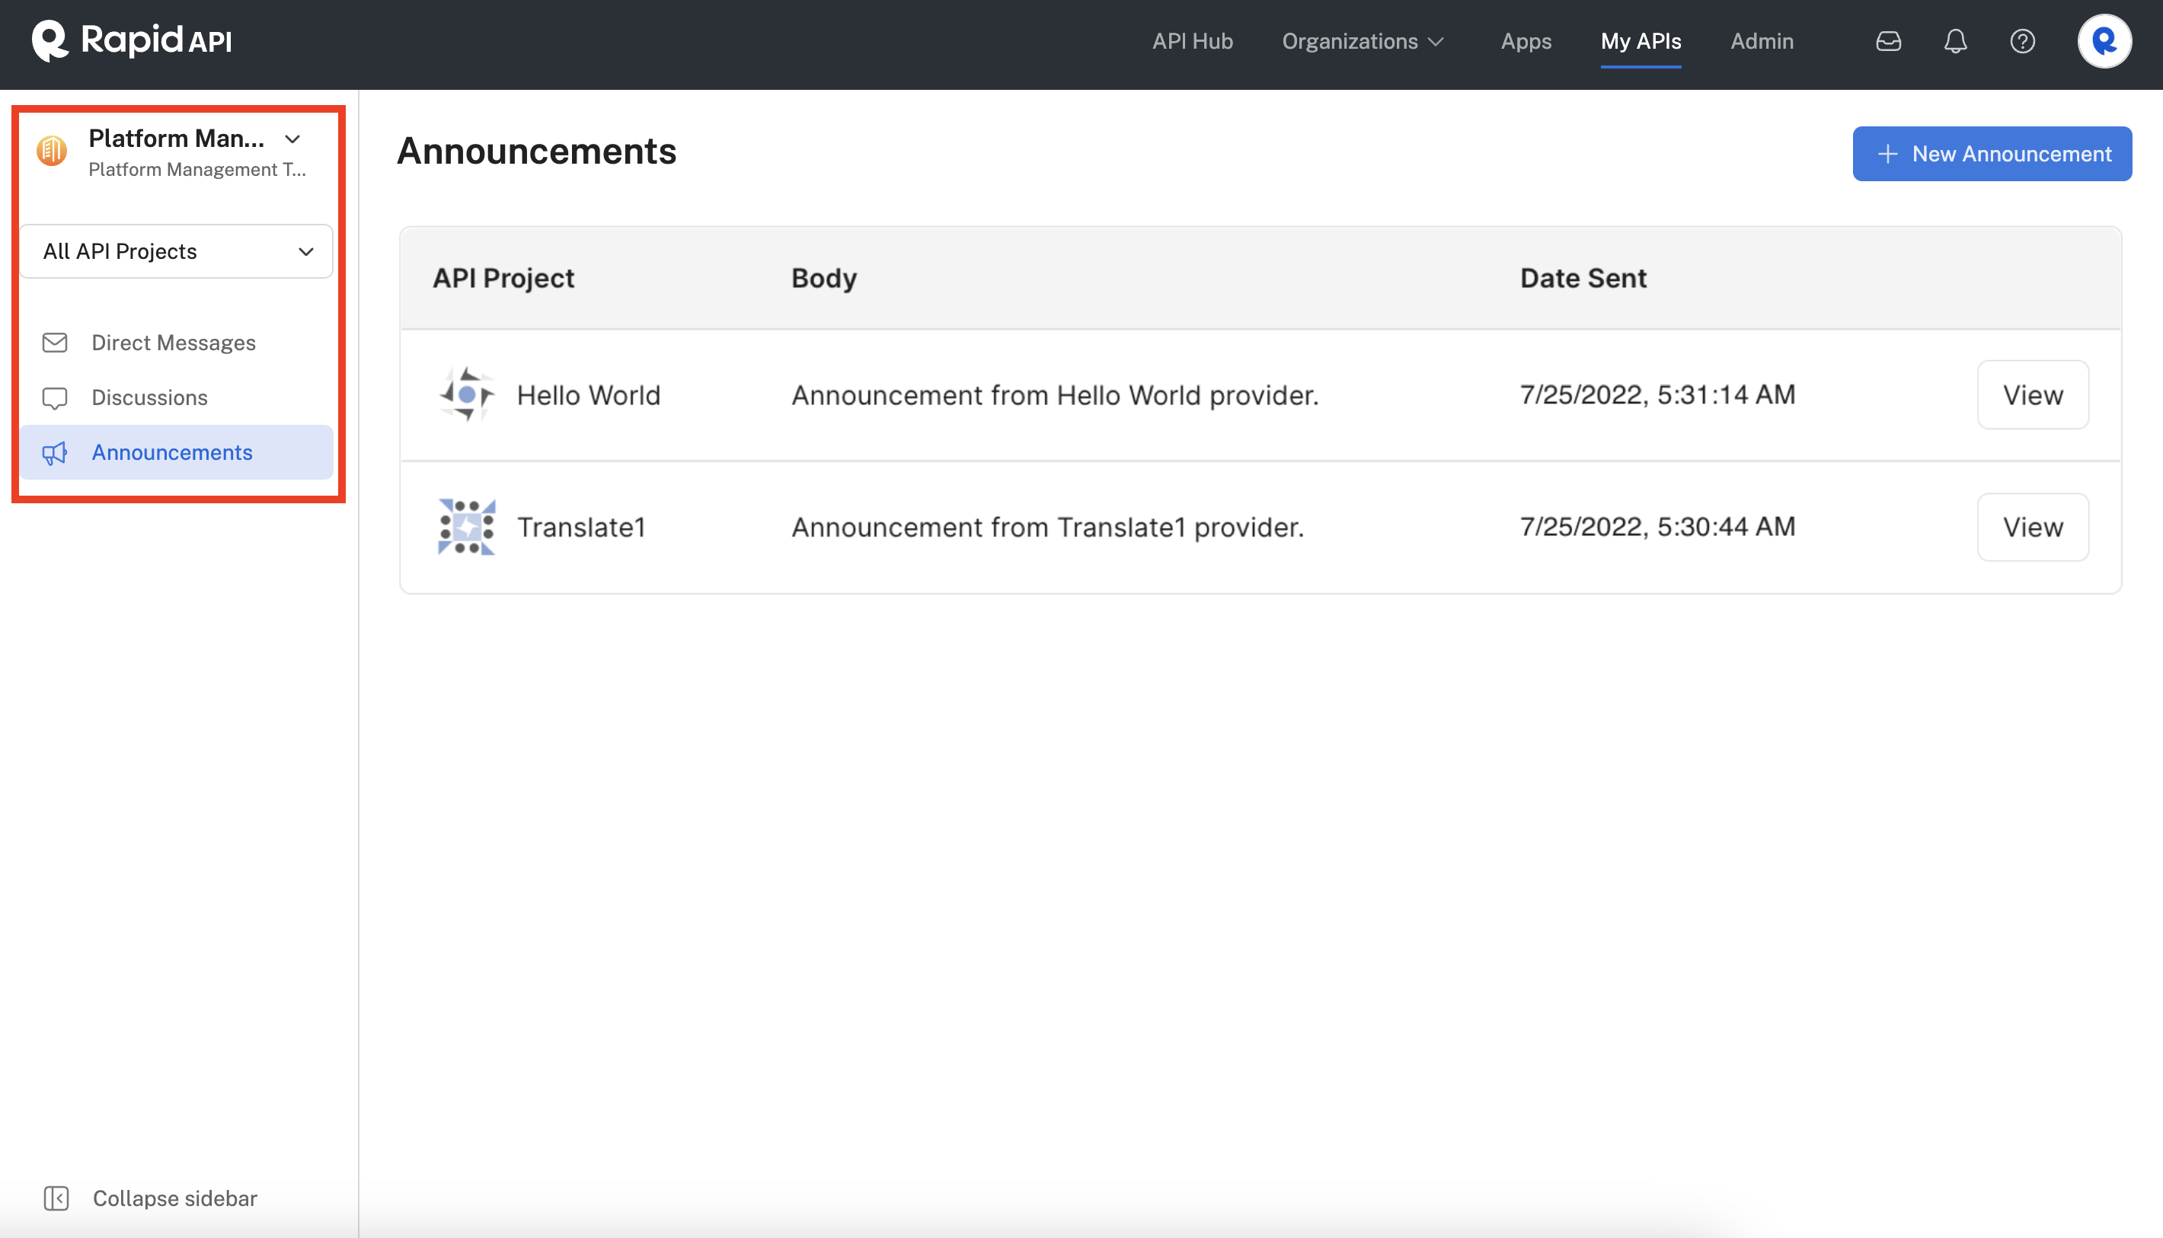Go to the API Hub tab
Image resolution: width=2163 pixels, height=1238 pixels.
point(1192,41)
